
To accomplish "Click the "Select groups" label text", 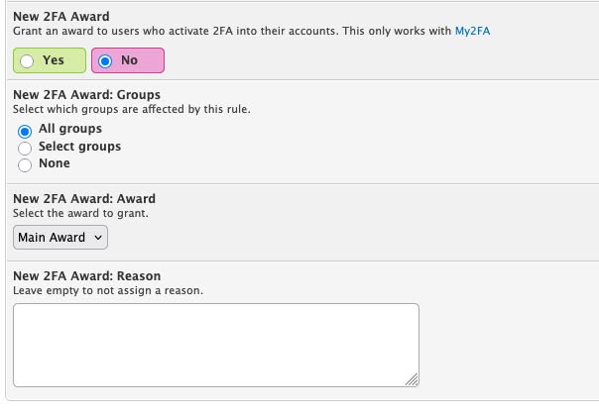I will point(80,147).
